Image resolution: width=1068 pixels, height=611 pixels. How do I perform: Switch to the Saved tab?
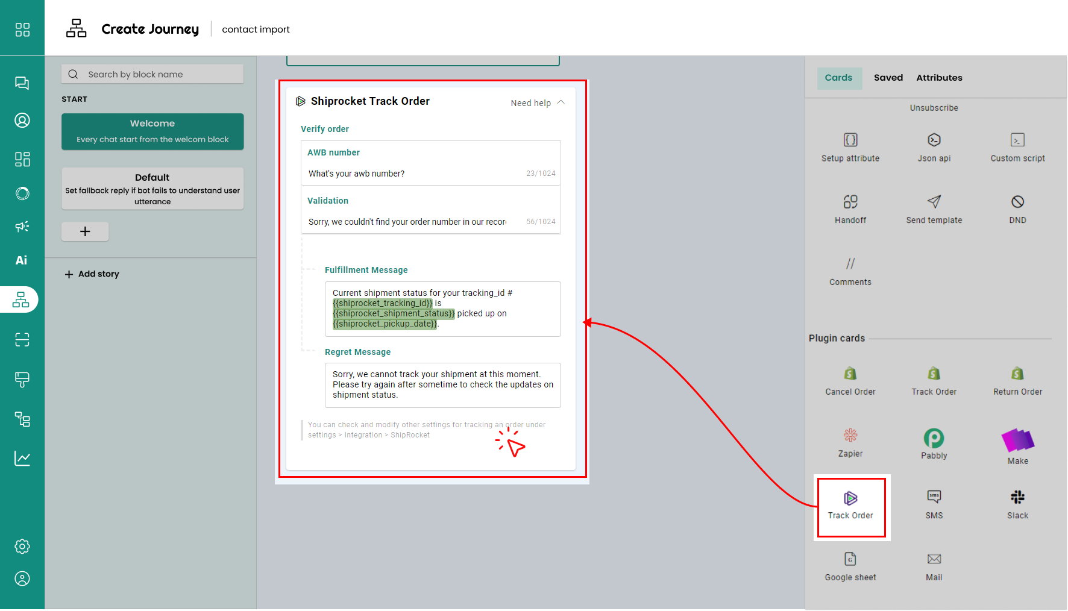888,78
